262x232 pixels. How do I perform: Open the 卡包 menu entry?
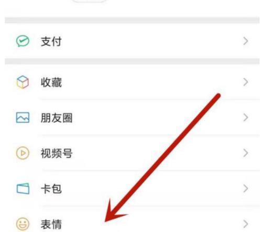132,189
